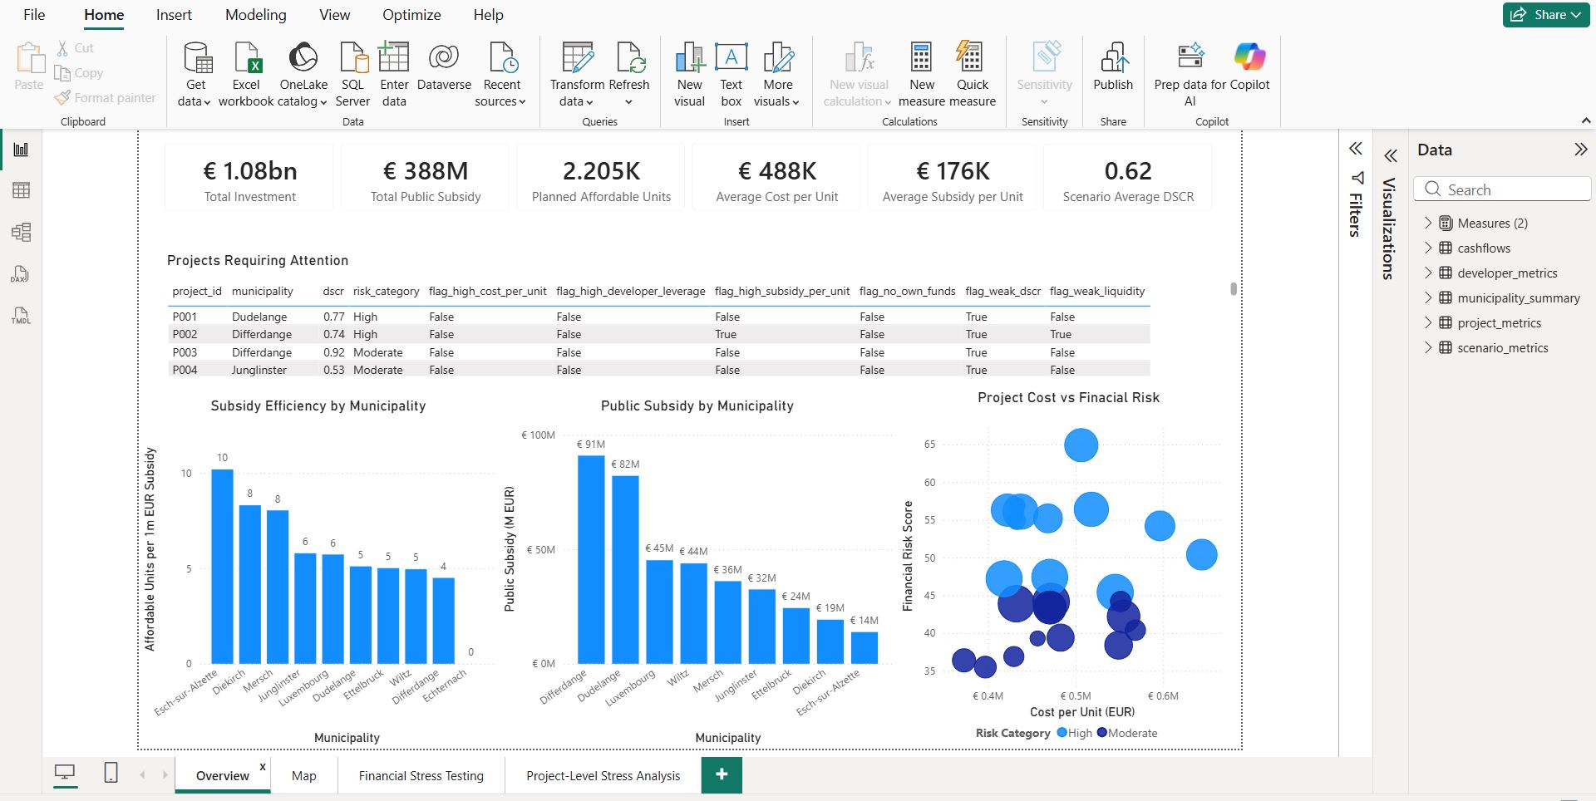
Task: Open the Get data icon
Action: pos(198,58)
